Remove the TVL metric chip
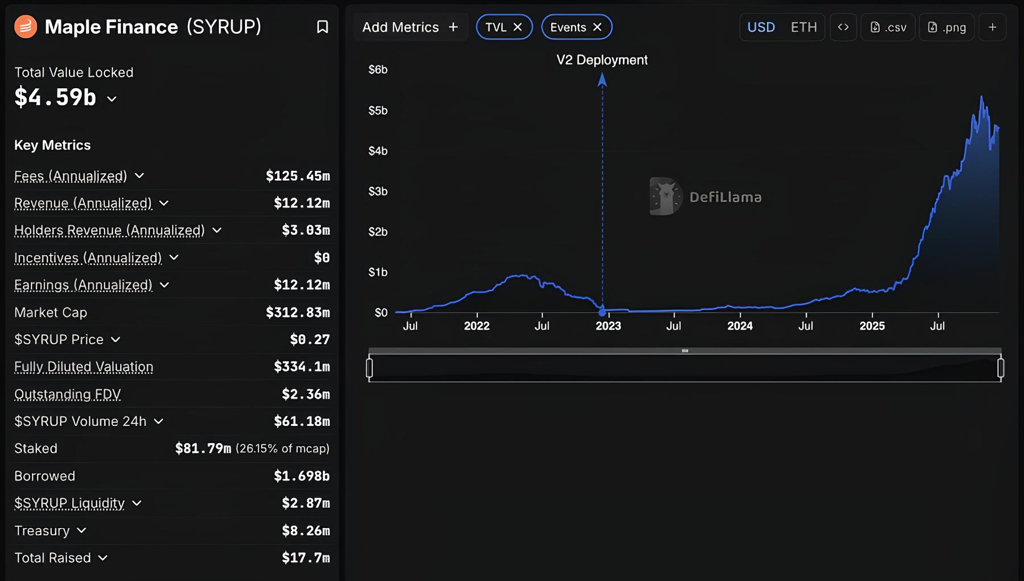The width and height of the screenshot is (1024, 581). [518, 27]
